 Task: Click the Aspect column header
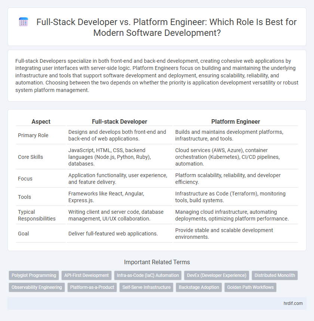tap(41, 121)
